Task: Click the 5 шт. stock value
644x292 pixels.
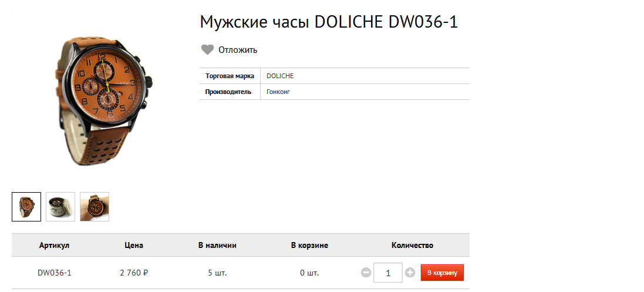Action: click(217, 273)
